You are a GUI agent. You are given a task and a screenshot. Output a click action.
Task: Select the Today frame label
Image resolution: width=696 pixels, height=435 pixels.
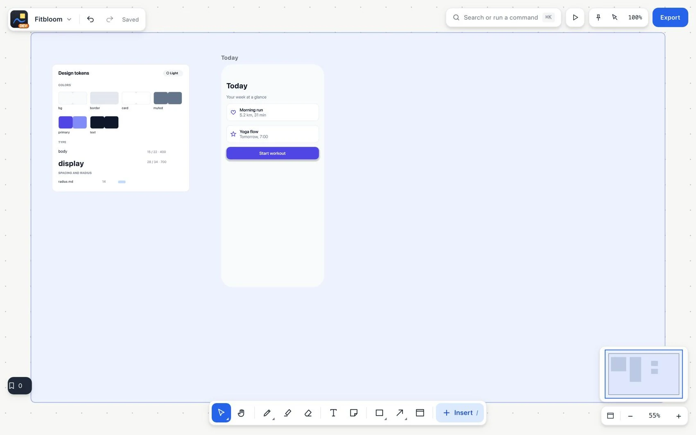(230, 58)
